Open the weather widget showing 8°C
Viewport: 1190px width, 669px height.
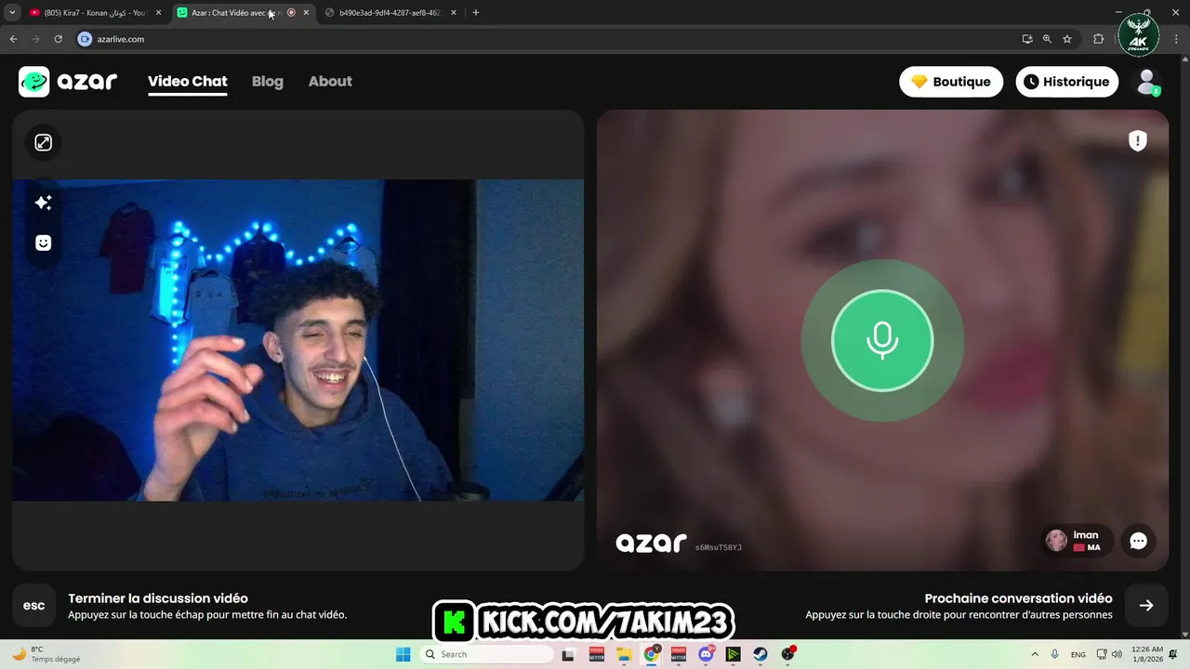[x=46, y=654]
